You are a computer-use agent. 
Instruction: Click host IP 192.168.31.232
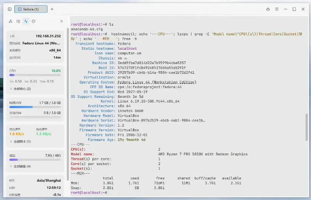pos(48,36)
